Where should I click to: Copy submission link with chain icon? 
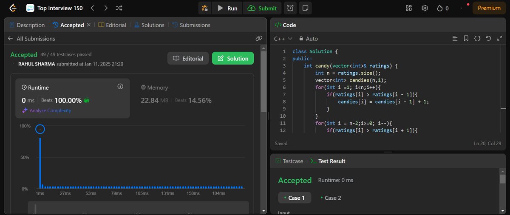(x=259, y=38)
